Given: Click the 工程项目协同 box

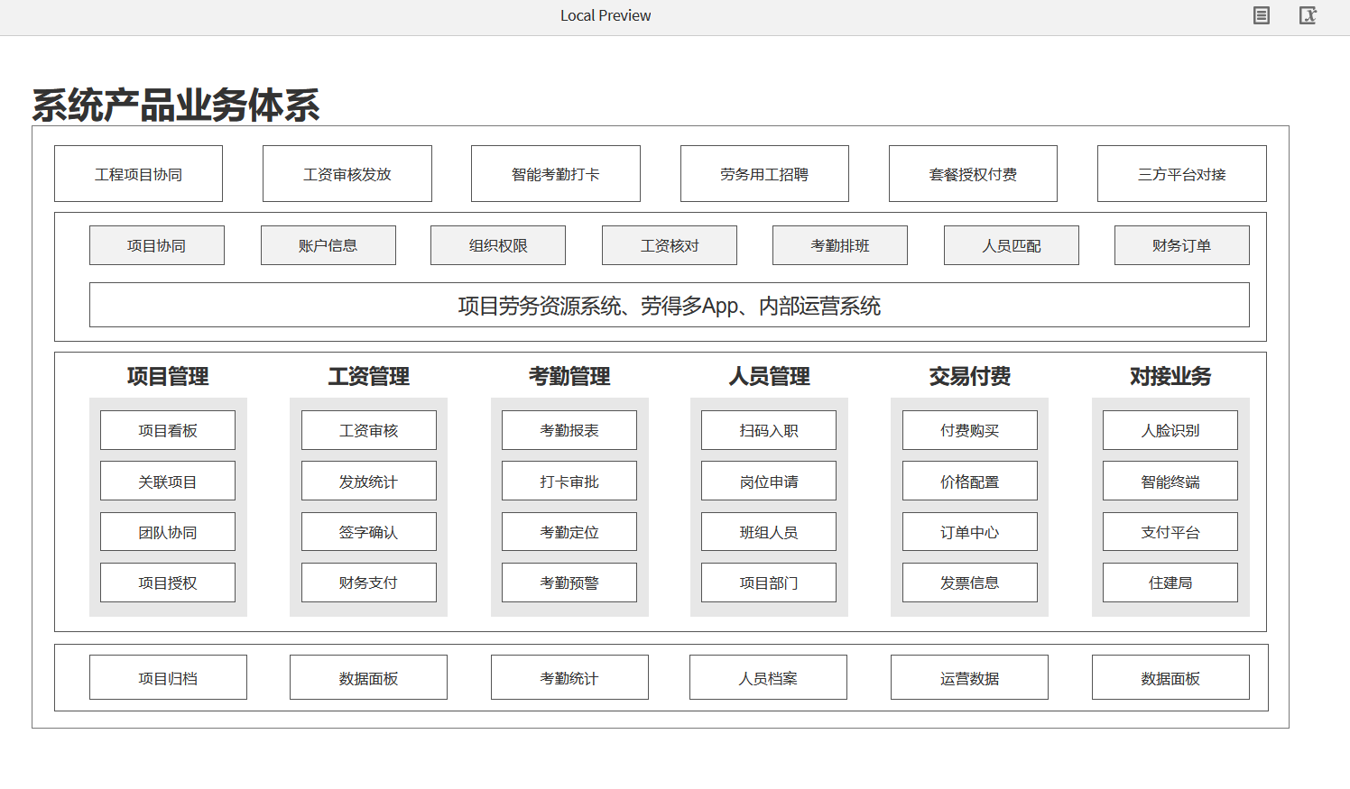Looking at the screenshot, I should (x=138, y=174).
